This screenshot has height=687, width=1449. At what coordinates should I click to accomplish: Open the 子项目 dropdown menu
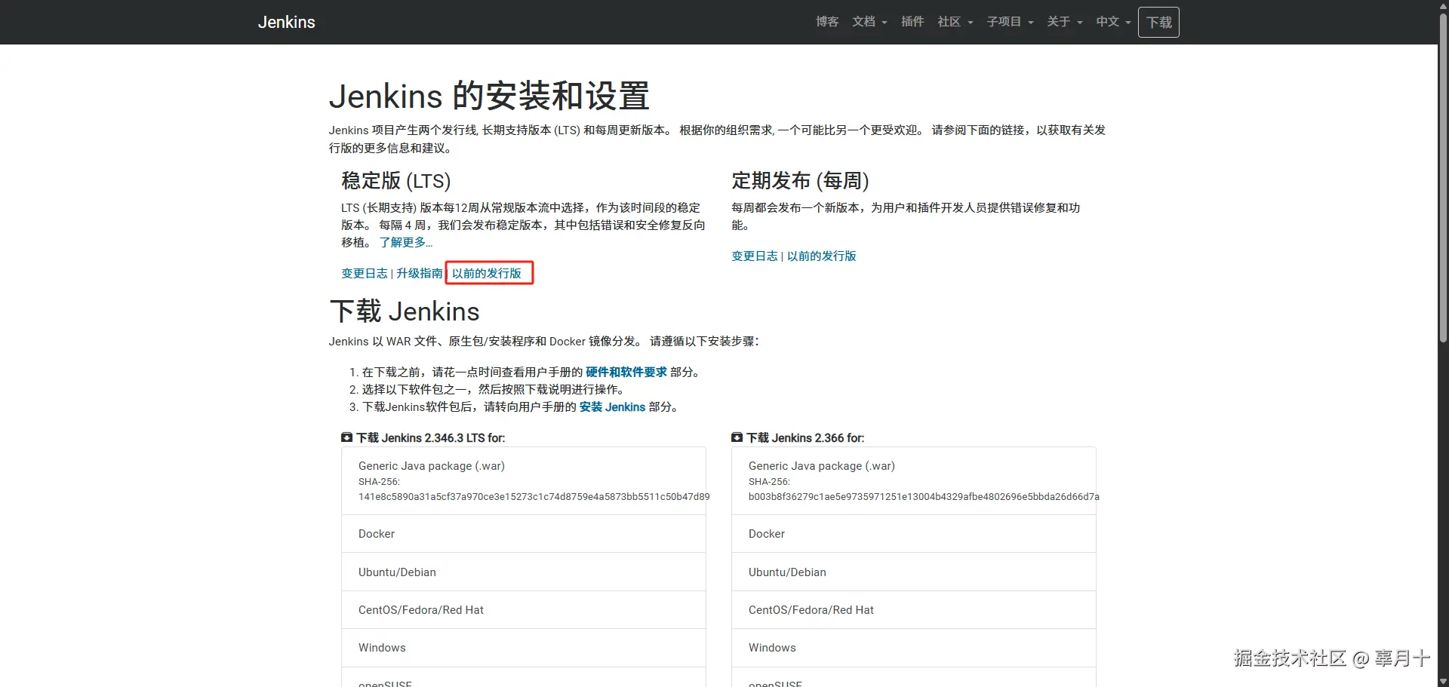tap(1010, 22)
